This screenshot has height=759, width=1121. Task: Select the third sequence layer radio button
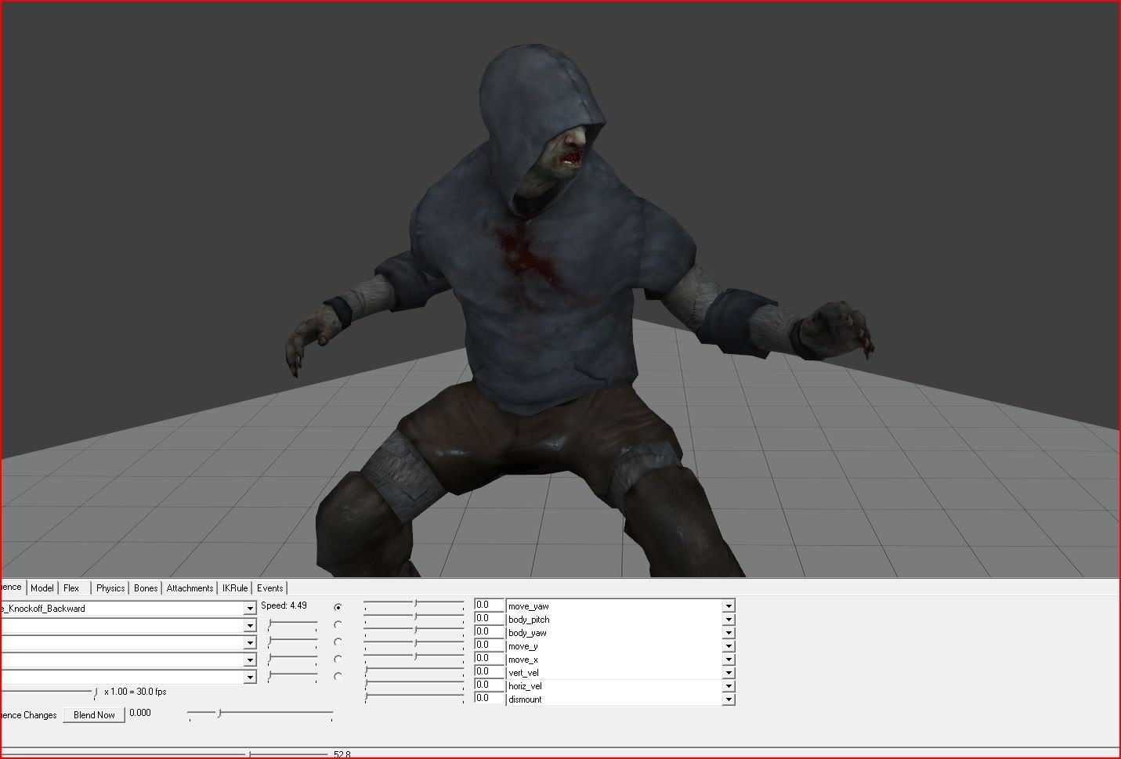pos(338,642)
